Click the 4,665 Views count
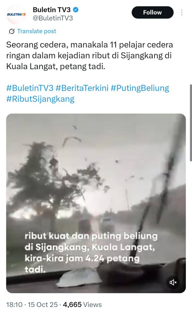The height and width of the screenshot is (313, 192). coord(82,305)
